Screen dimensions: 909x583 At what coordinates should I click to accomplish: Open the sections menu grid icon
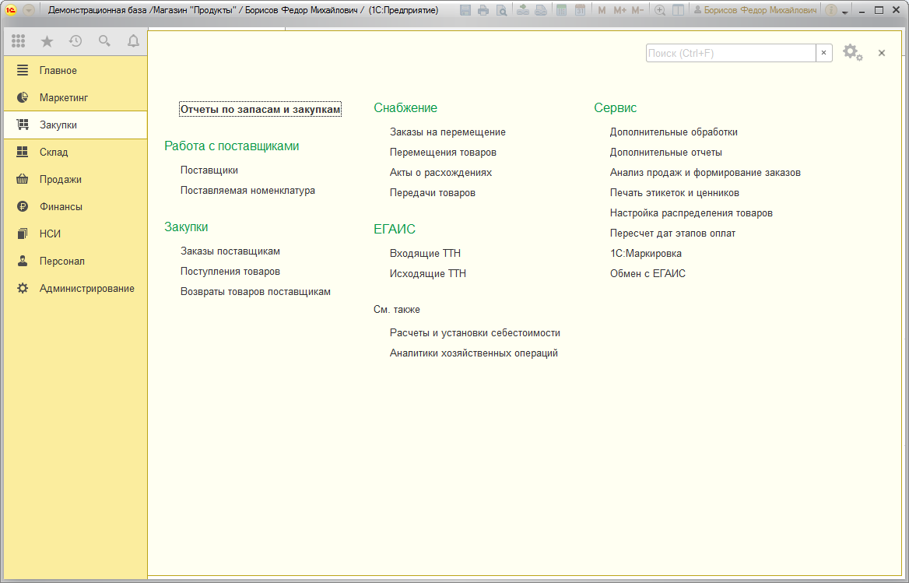pyautogui.click(x=18, y=40)
